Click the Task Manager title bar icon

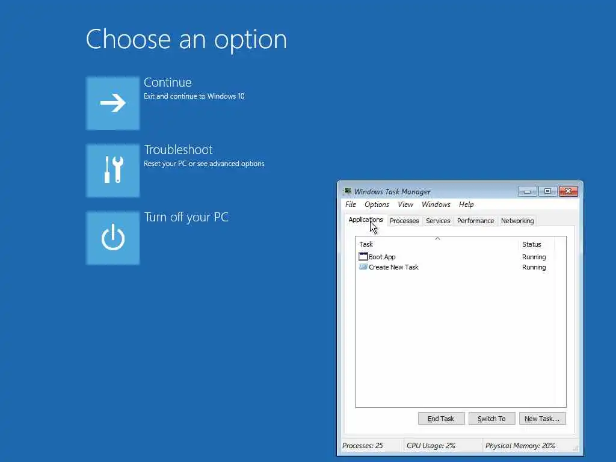347,191
